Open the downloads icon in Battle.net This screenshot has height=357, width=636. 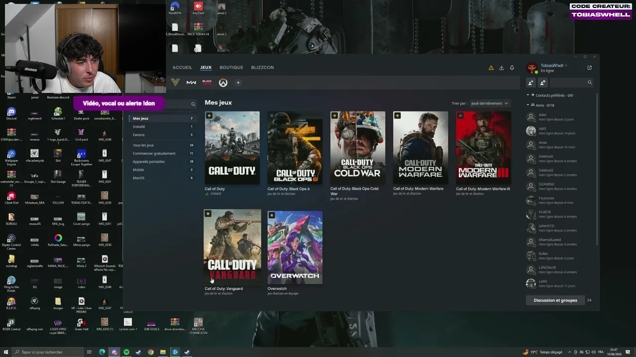pos(501,68)
